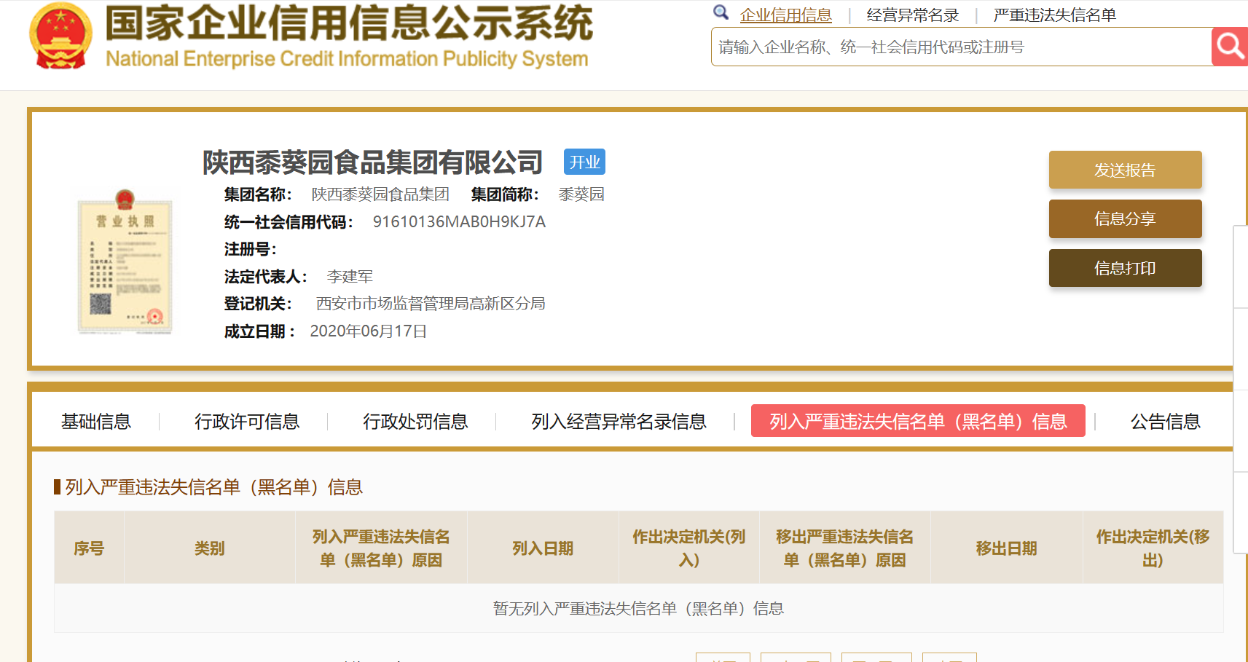This screenshot has width=1248, height=662.
Task: Click the 作出决定机关(列入) column header
Action: pyautogui.click(x=688, y=548)
